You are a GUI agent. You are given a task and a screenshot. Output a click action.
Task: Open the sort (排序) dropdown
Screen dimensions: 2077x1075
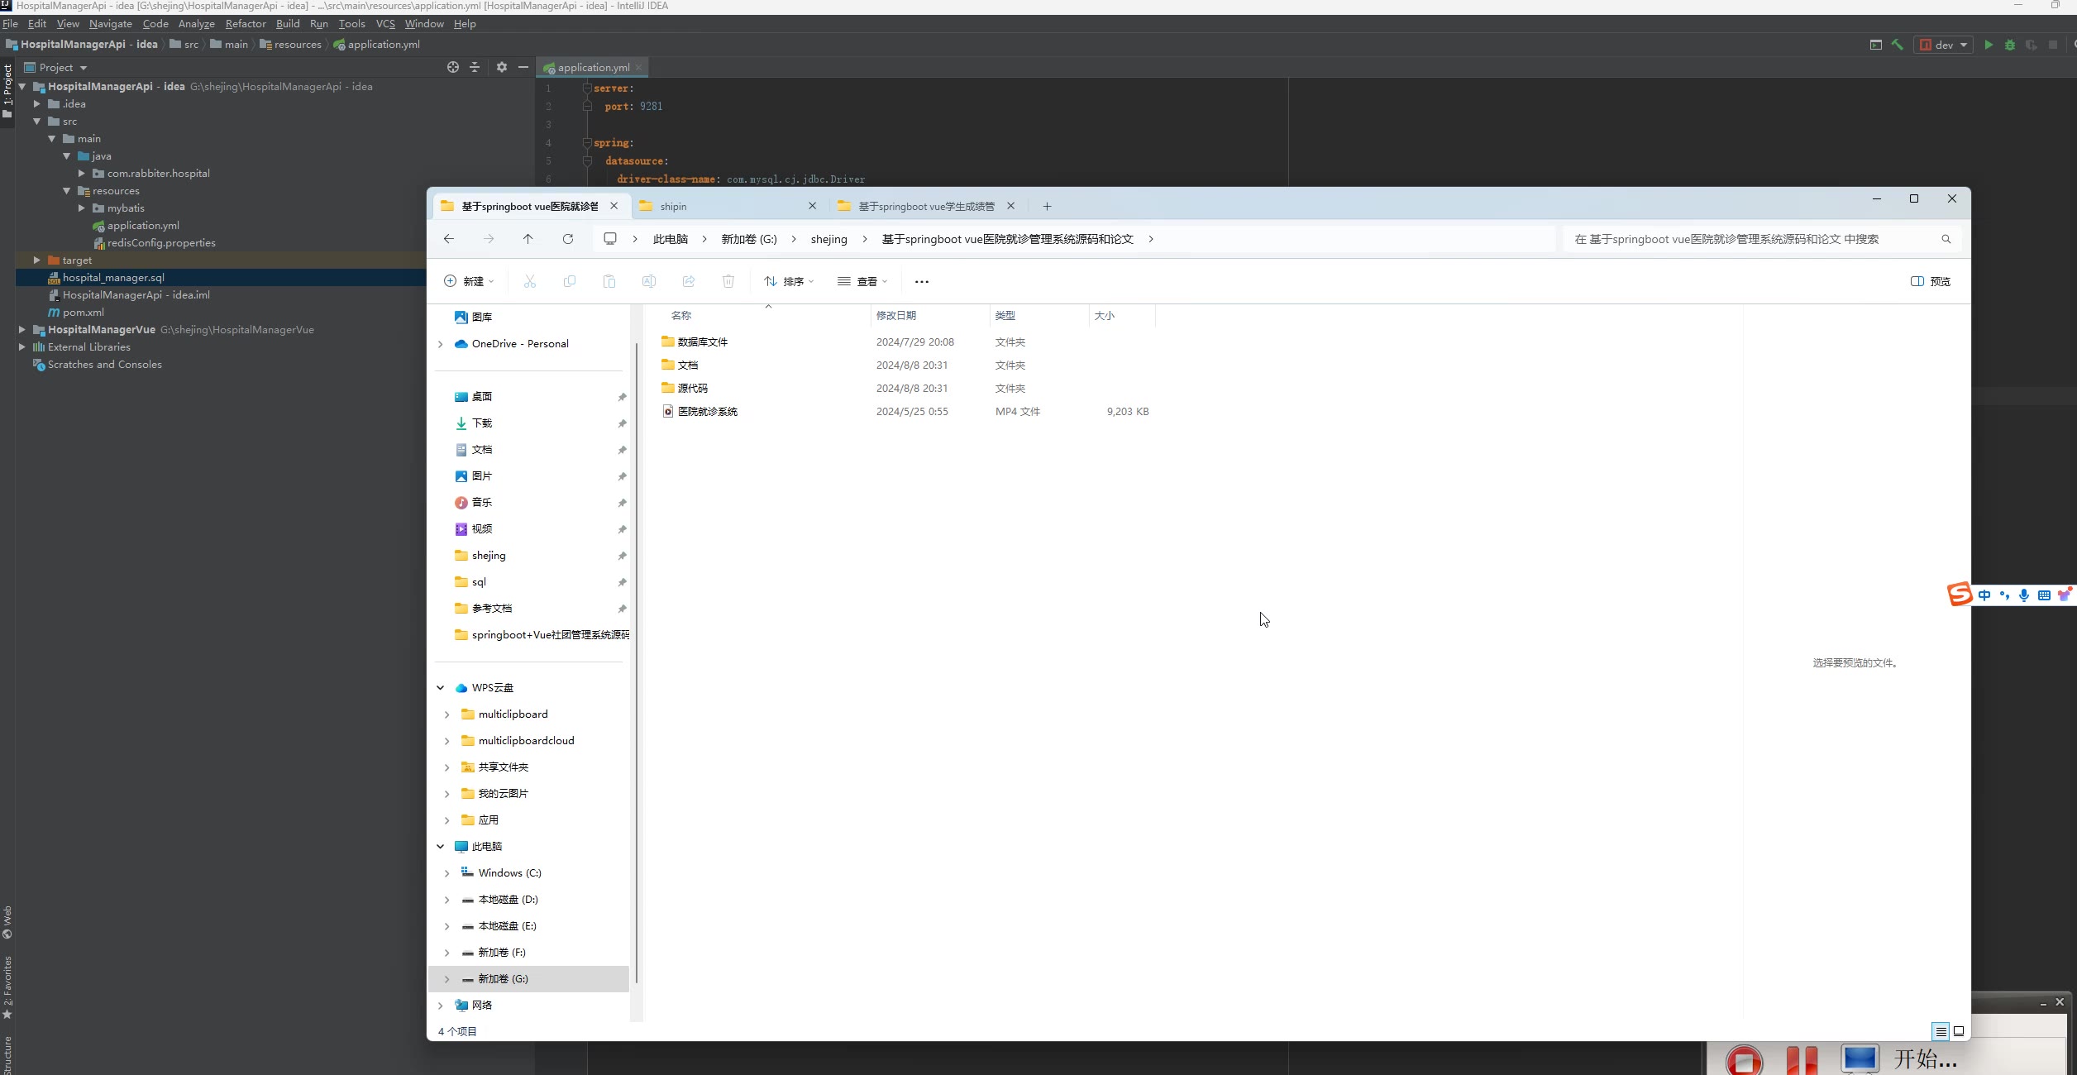point(789,281)
